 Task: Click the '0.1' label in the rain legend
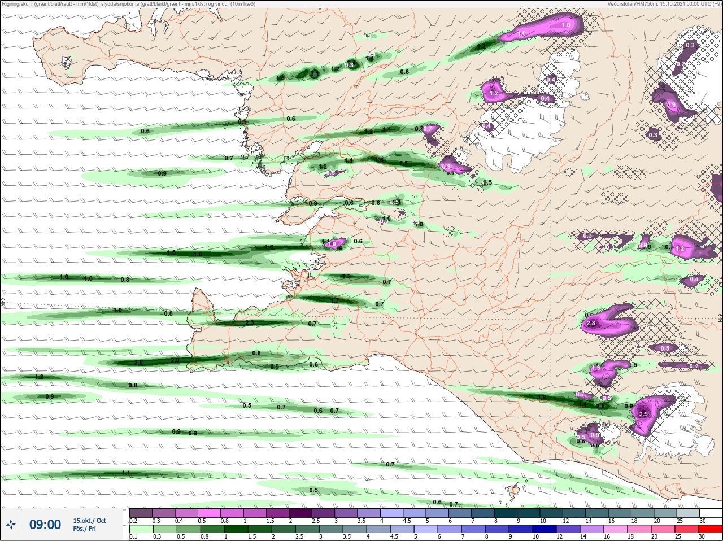pos(133,536)
